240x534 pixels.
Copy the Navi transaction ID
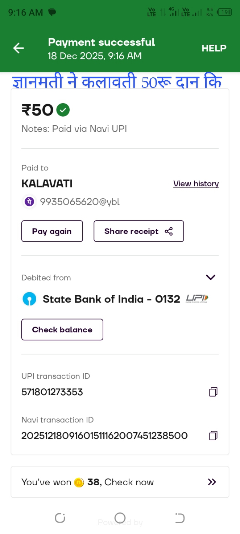(x=213, y=436)
